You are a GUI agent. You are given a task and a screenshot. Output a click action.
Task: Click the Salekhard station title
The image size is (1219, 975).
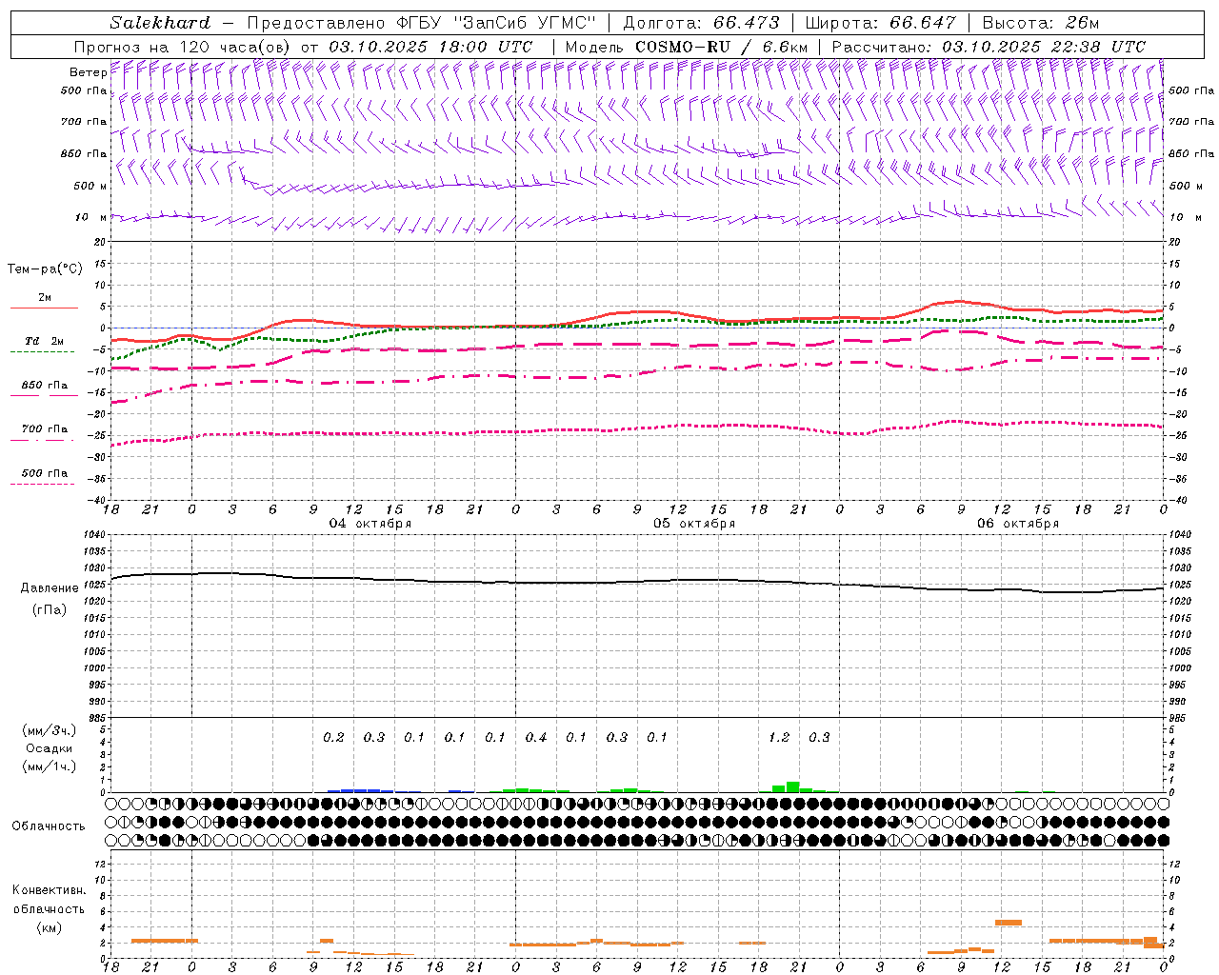160,23
